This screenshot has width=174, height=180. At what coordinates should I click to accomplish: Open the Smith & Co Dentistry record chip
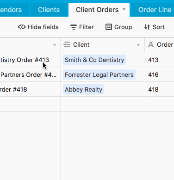pyautogui.click(x=94, y=60)
